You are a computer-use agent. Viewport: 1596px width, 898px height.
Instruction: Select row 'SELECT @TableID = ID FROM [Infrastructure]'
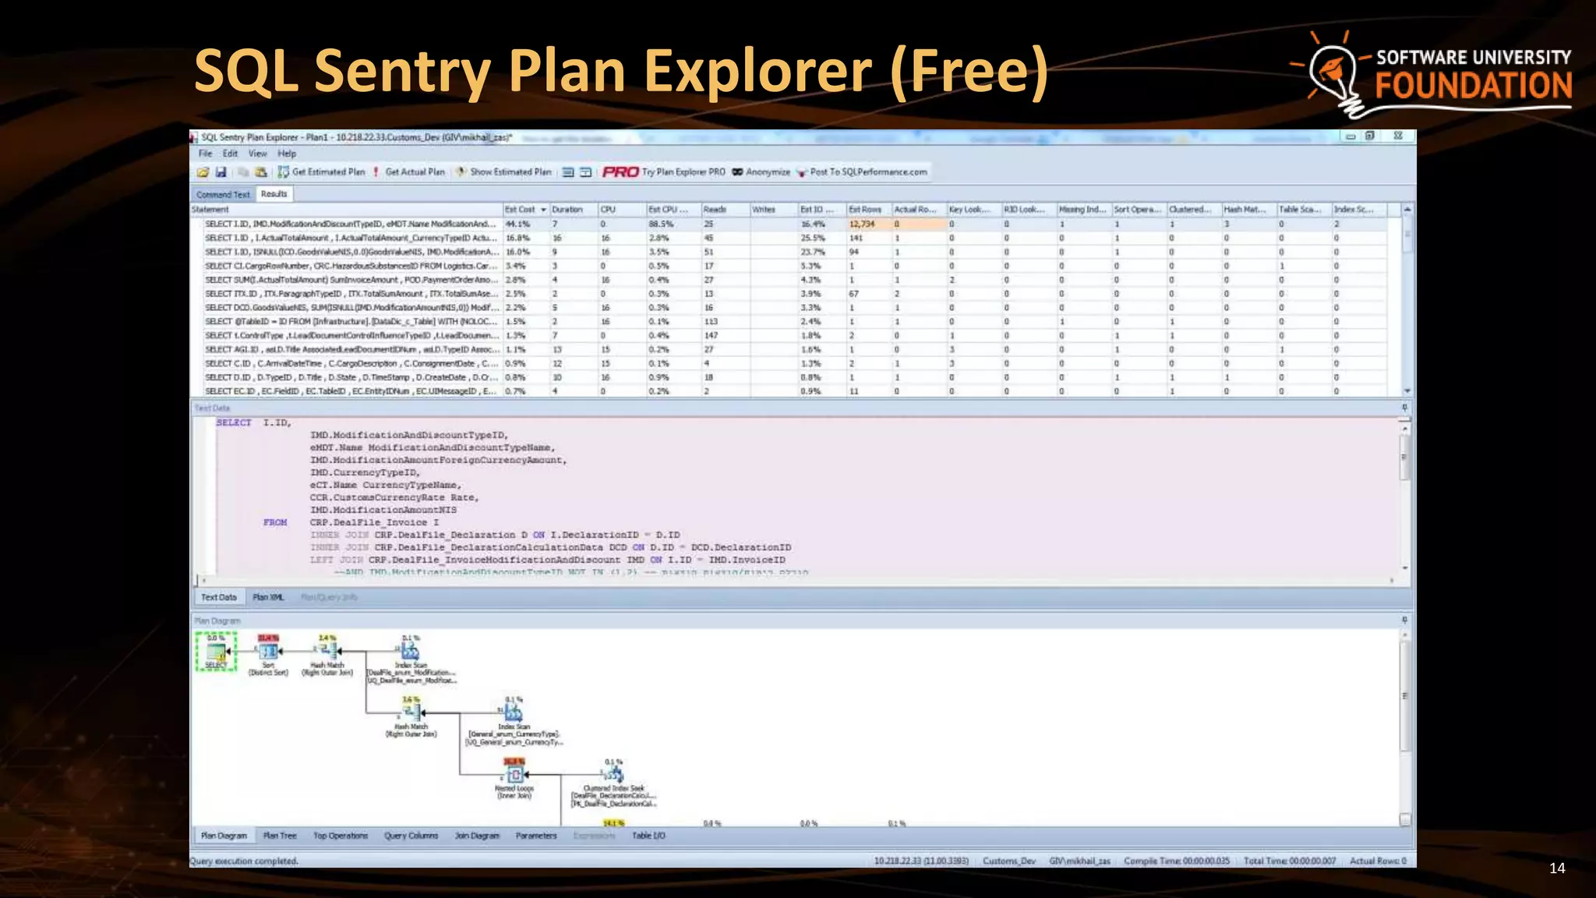click(x=788, y=321)
